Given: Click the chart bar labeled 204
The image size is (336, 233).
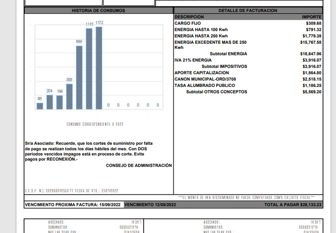Looking at the screenshot, I should [x=50, y=102].
